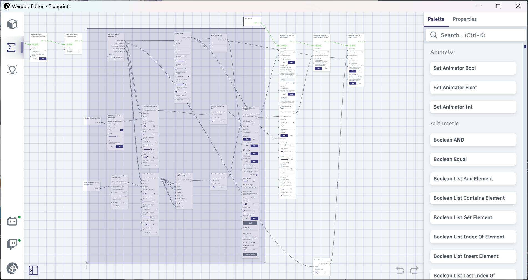The image size is (528, 280).
Task: Click the Warudo app logo in title bar
Action: click(x=7, y=6)
